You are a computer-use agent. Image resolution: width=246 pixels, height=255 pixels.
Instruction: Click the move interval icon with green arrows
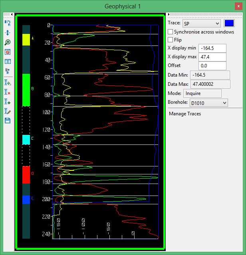[7, 83]
